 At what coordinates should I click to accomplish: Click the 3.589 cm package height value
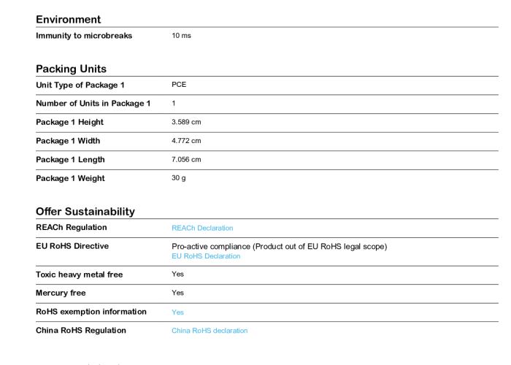point(186,122)
